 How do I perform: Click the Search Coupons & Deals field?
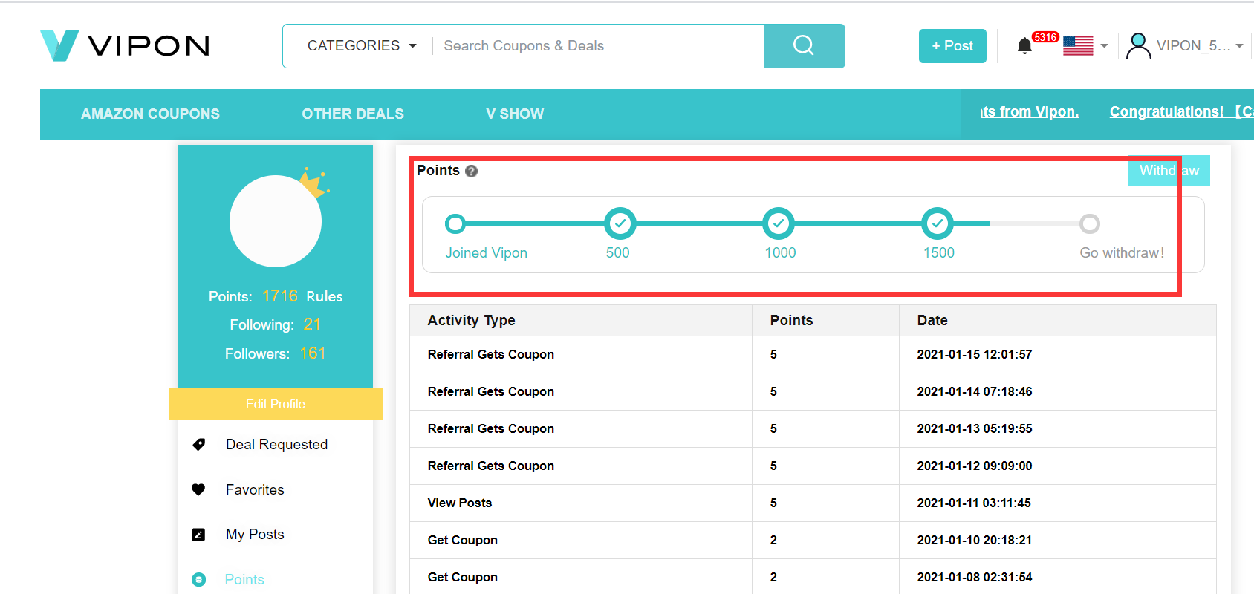coord(598,46)
